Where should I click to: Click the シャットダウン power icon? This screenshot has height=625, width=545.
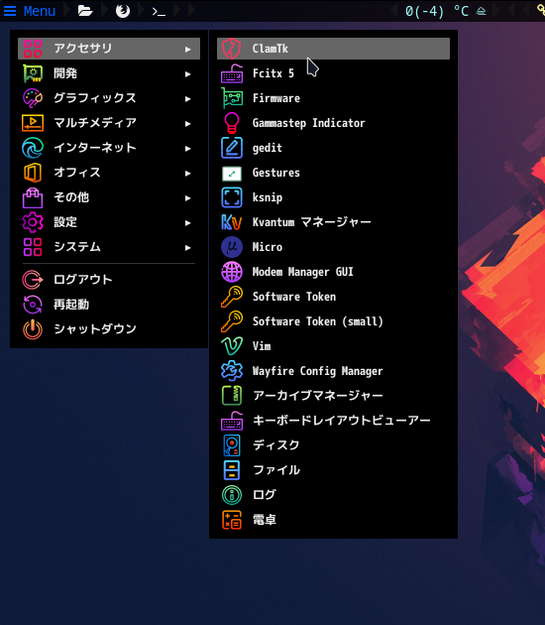pyautogui.click(x=33, y=329)
